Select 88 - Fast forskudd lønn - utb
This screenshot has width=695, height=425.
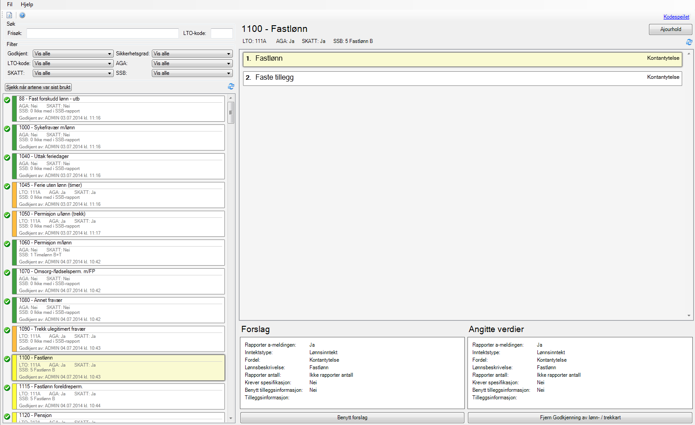[x=118, y=108]
